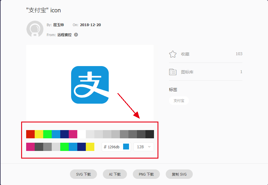The height and width of the screenshot is (185, 268).
Task: Click the PNG 下载 download button
Action: (146, 174)
